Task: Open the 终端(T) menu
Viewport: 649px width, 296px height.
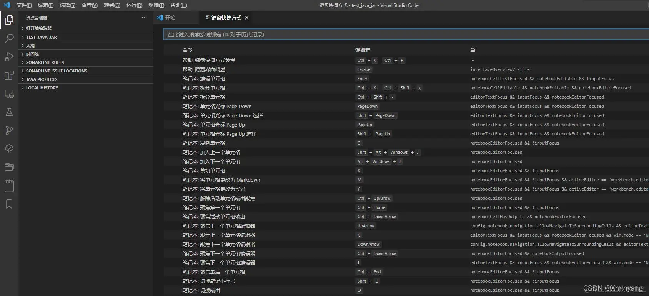Action: tap(156, 5)
